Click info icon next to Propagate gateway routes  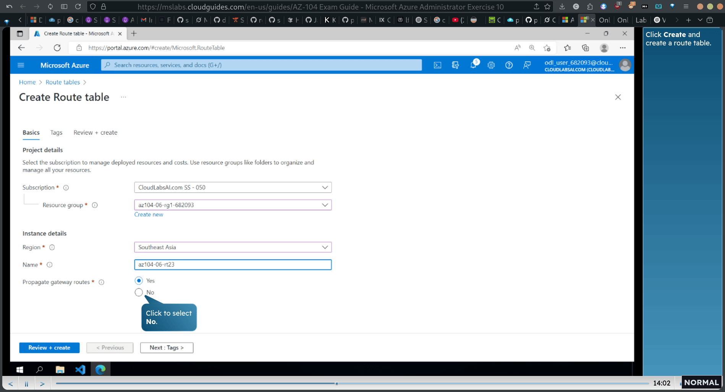101,282
